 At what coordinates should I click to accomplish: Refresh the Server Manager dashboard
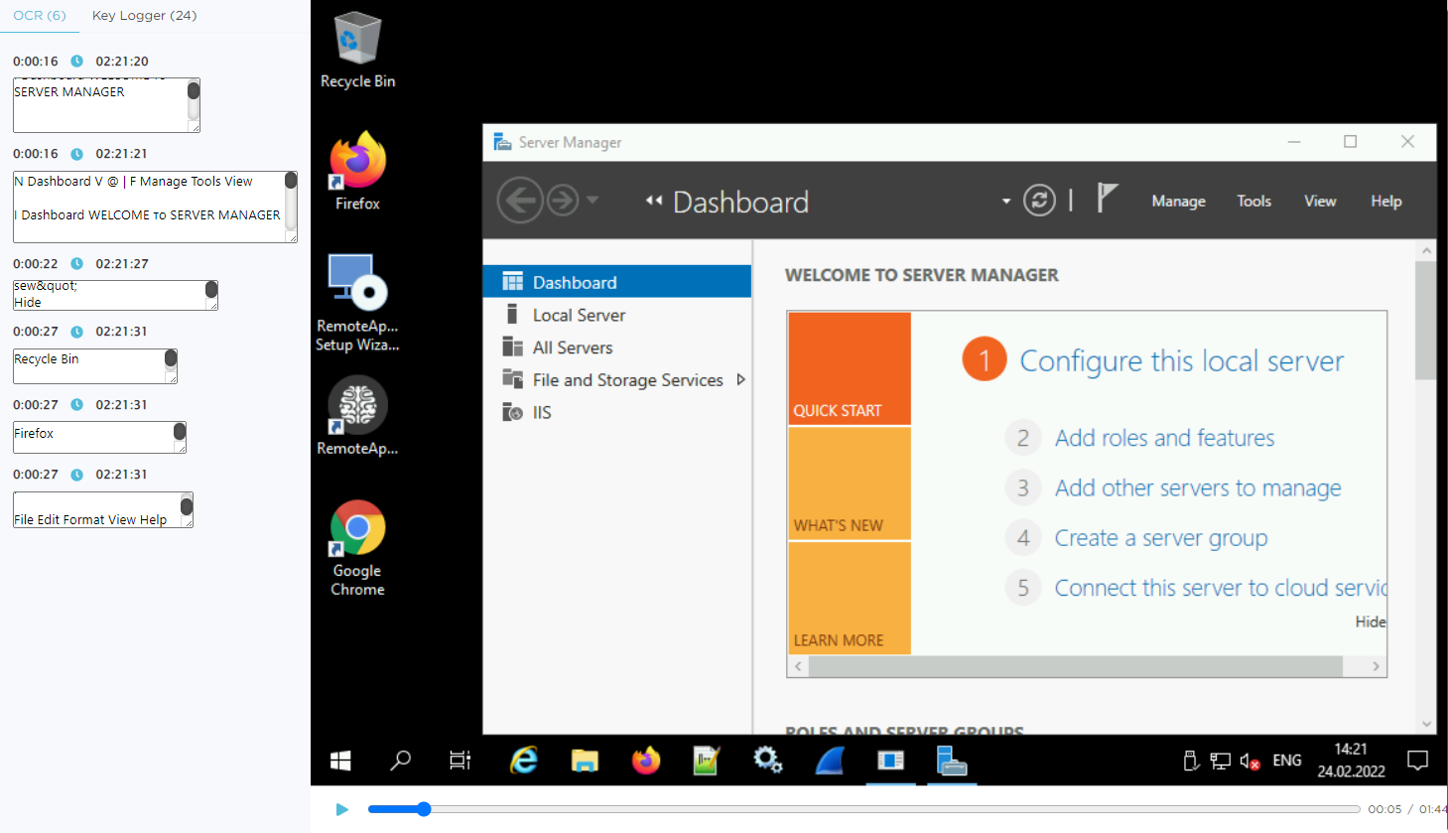pyautogui.click(x=1039, y=201)
